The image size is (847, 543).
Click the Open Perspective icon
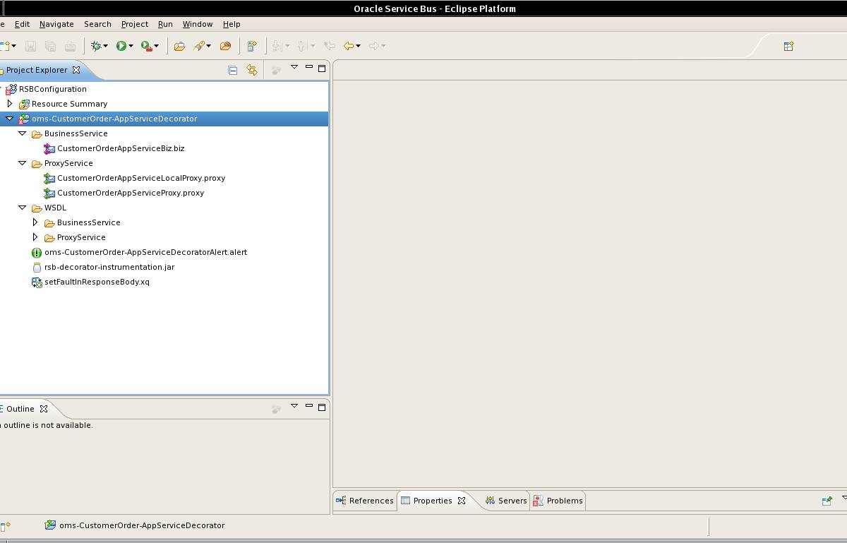788,46
